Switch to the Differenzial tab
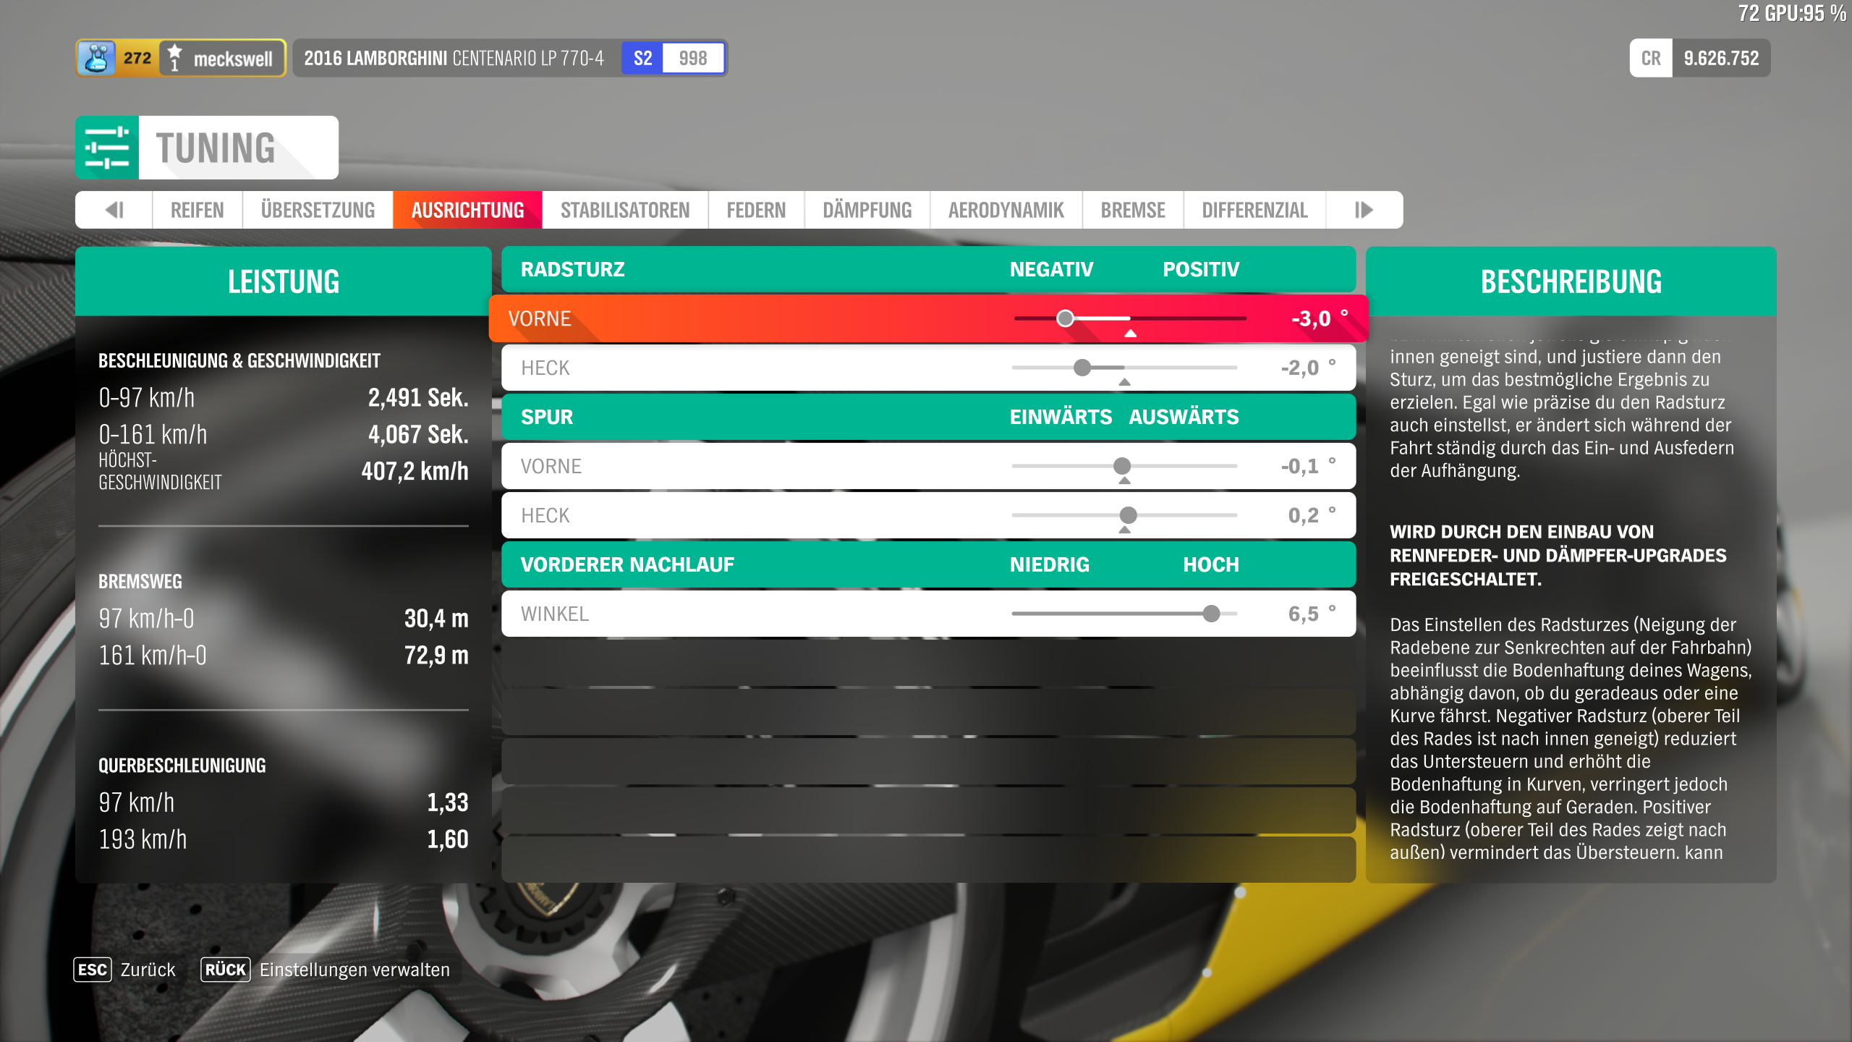This screenshot has height=1042, width=1852. (x=1254, y=210)
